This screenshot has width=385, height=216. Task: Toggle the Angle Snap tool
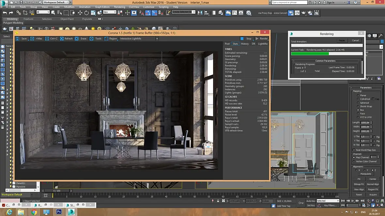[x=148, y=13]
